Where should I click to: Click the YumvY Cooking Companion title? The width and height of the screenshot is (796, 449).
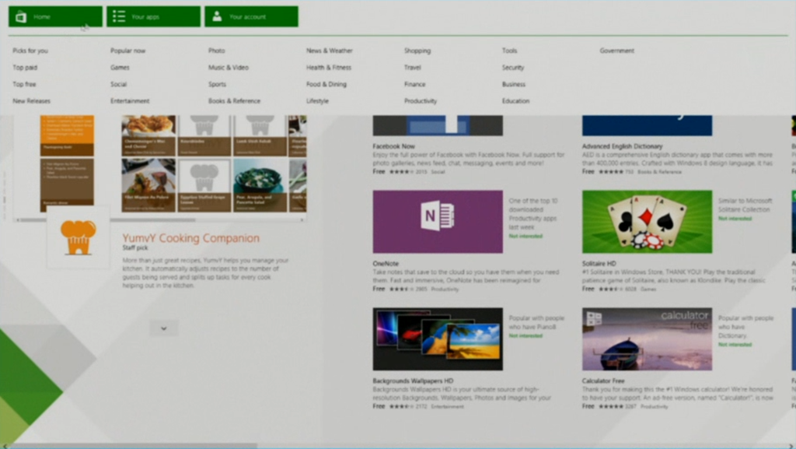(191, 237)
